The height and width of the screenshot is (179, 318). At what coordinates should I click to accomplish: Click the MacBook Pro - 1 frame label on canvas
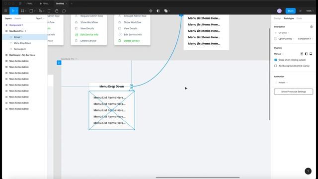(70, 59)
